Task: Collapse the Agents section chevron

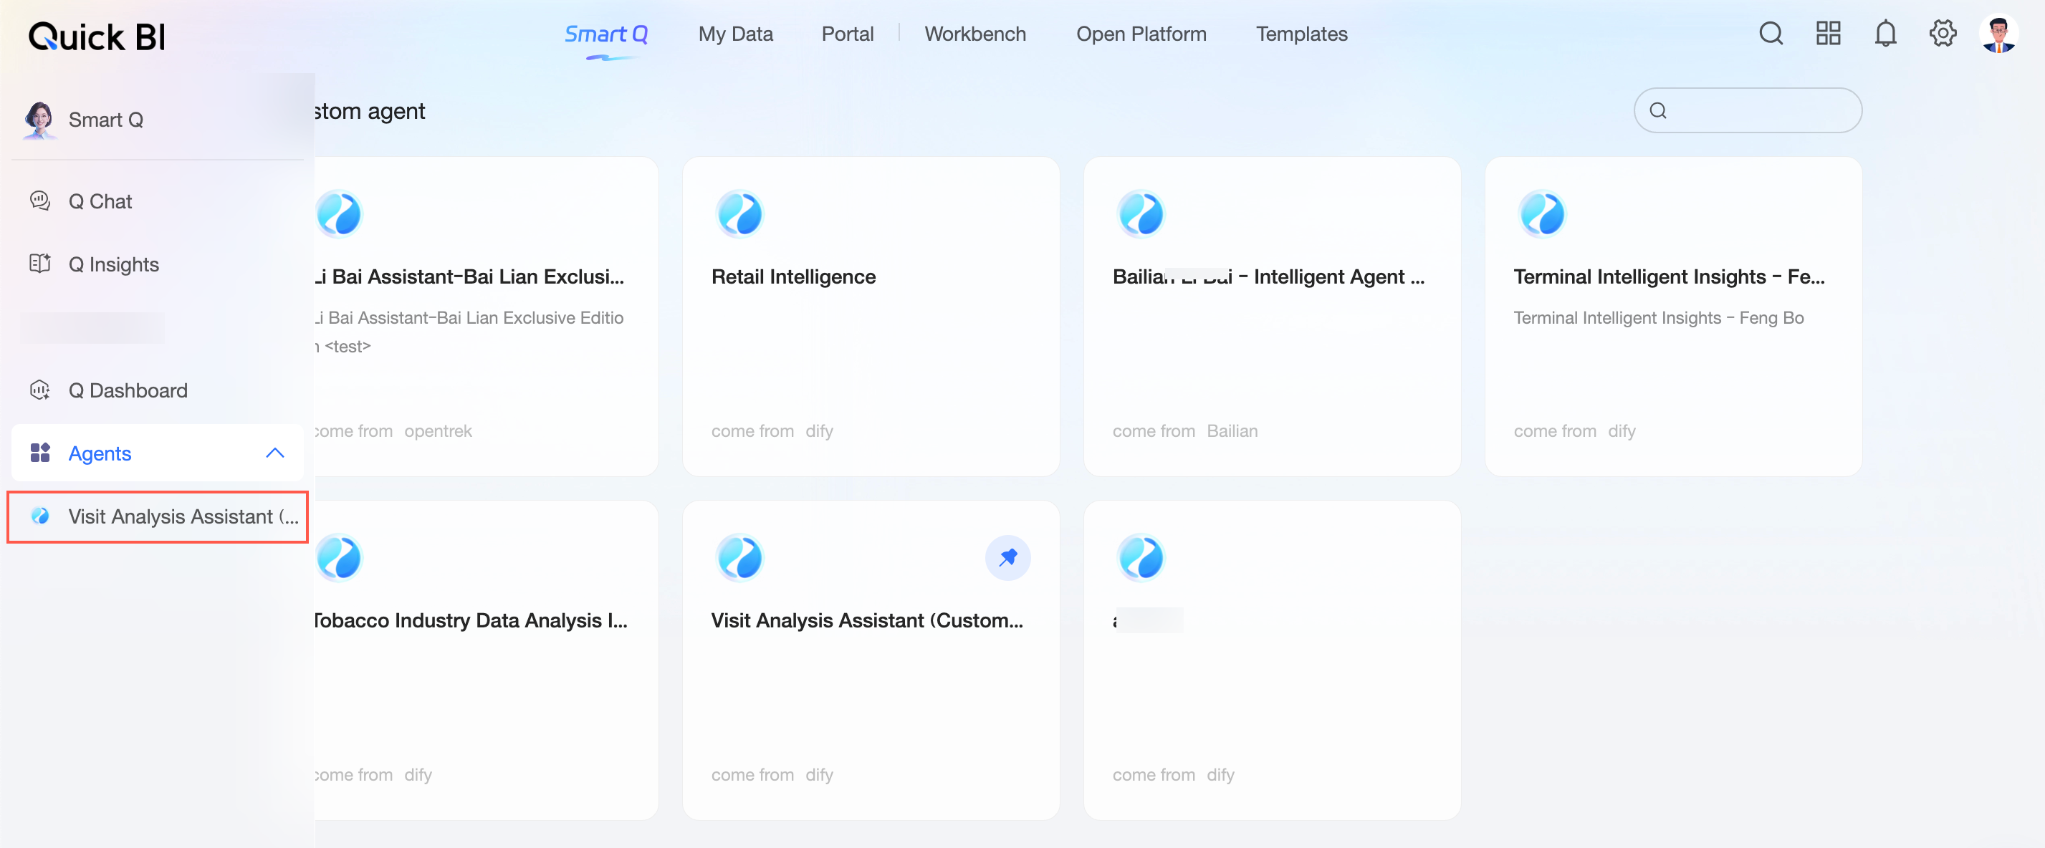Action: [274, 453]
